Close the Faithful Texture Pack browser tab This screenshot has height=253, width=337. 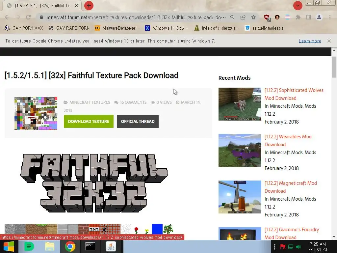[x=76, y=6]
